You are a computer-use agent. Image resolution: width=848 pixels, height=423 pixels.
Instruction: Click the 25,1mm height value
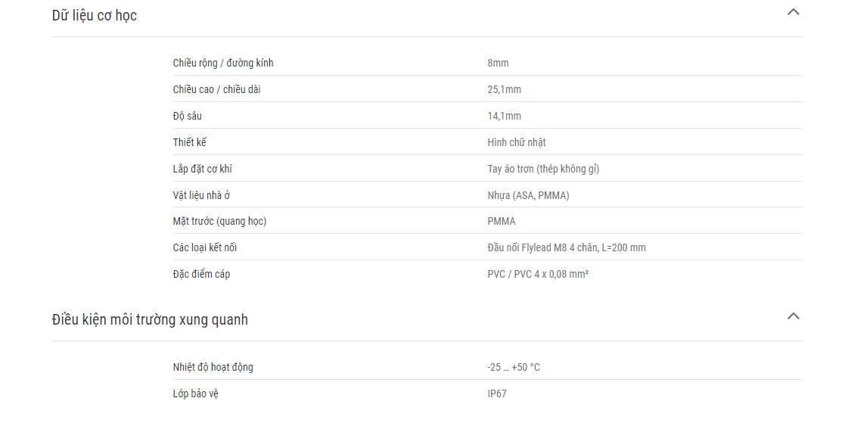click(504, 90)
